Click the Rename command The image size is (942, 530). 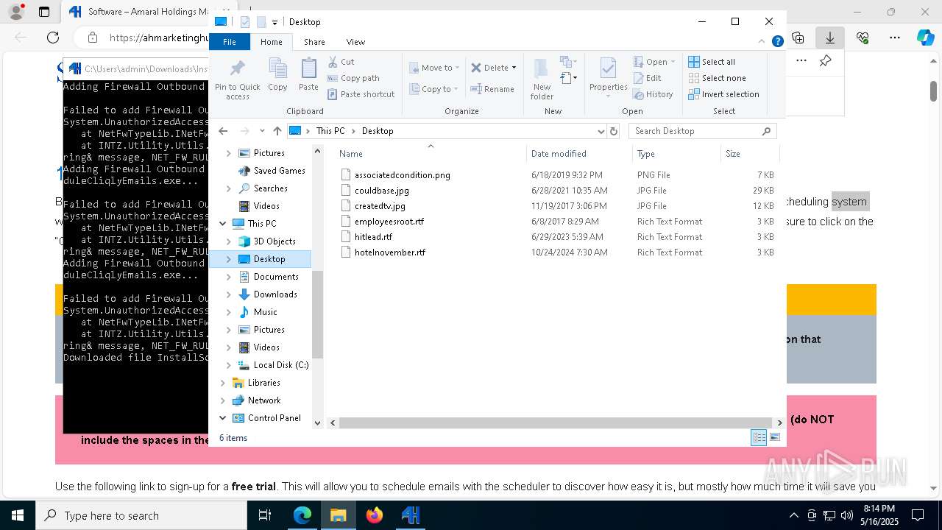(492, 89)
